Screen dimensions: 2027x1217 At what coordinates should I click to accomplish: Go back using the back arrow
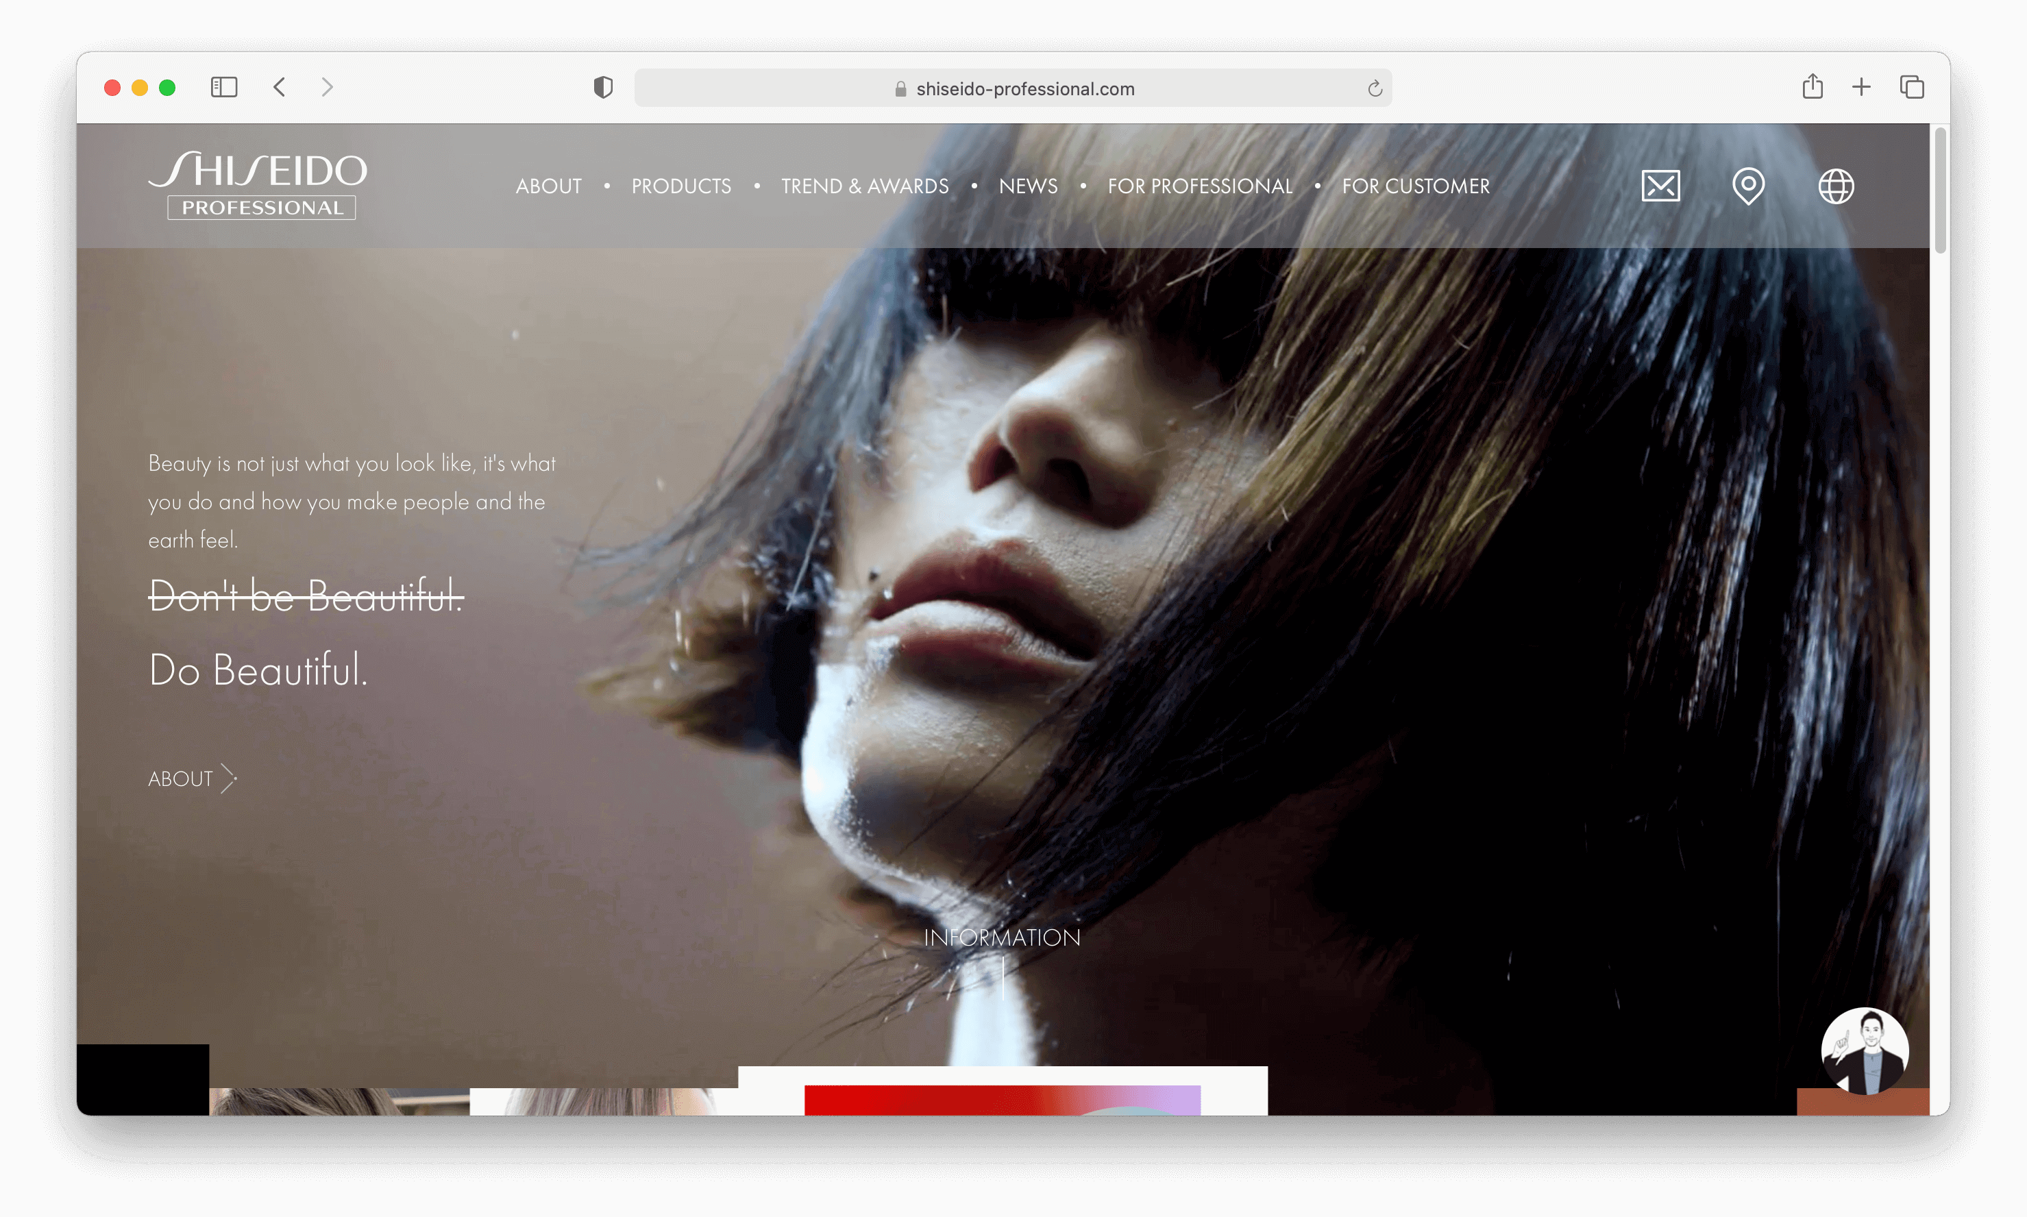coord(280,87)
